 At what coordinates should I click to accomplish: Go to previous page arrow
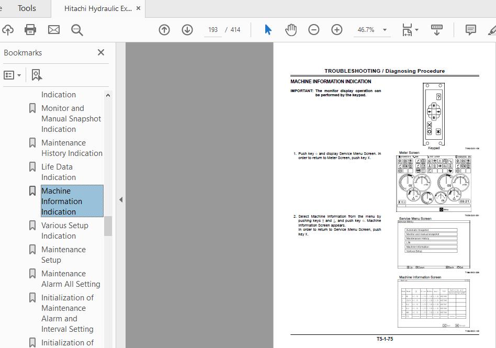pyautogui.click(x=164, y=30)
